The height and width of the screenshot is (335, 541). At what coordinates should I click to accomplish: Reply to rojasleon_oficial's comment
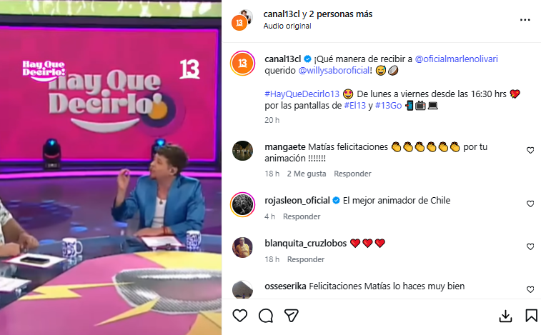302,216
